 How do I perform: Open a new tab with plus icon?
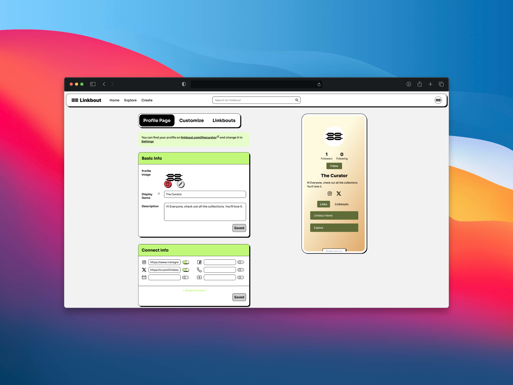(430, 84)
